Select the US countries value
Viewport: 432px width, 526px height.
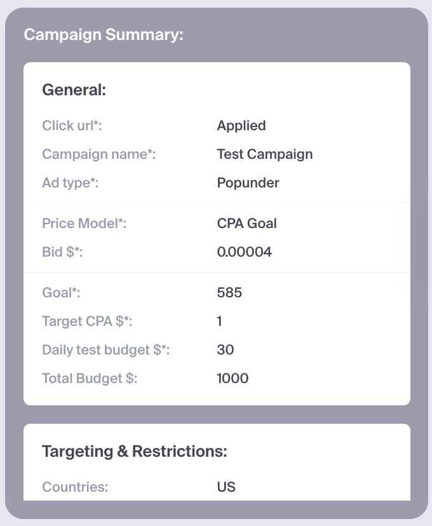[x=226, y=487]
